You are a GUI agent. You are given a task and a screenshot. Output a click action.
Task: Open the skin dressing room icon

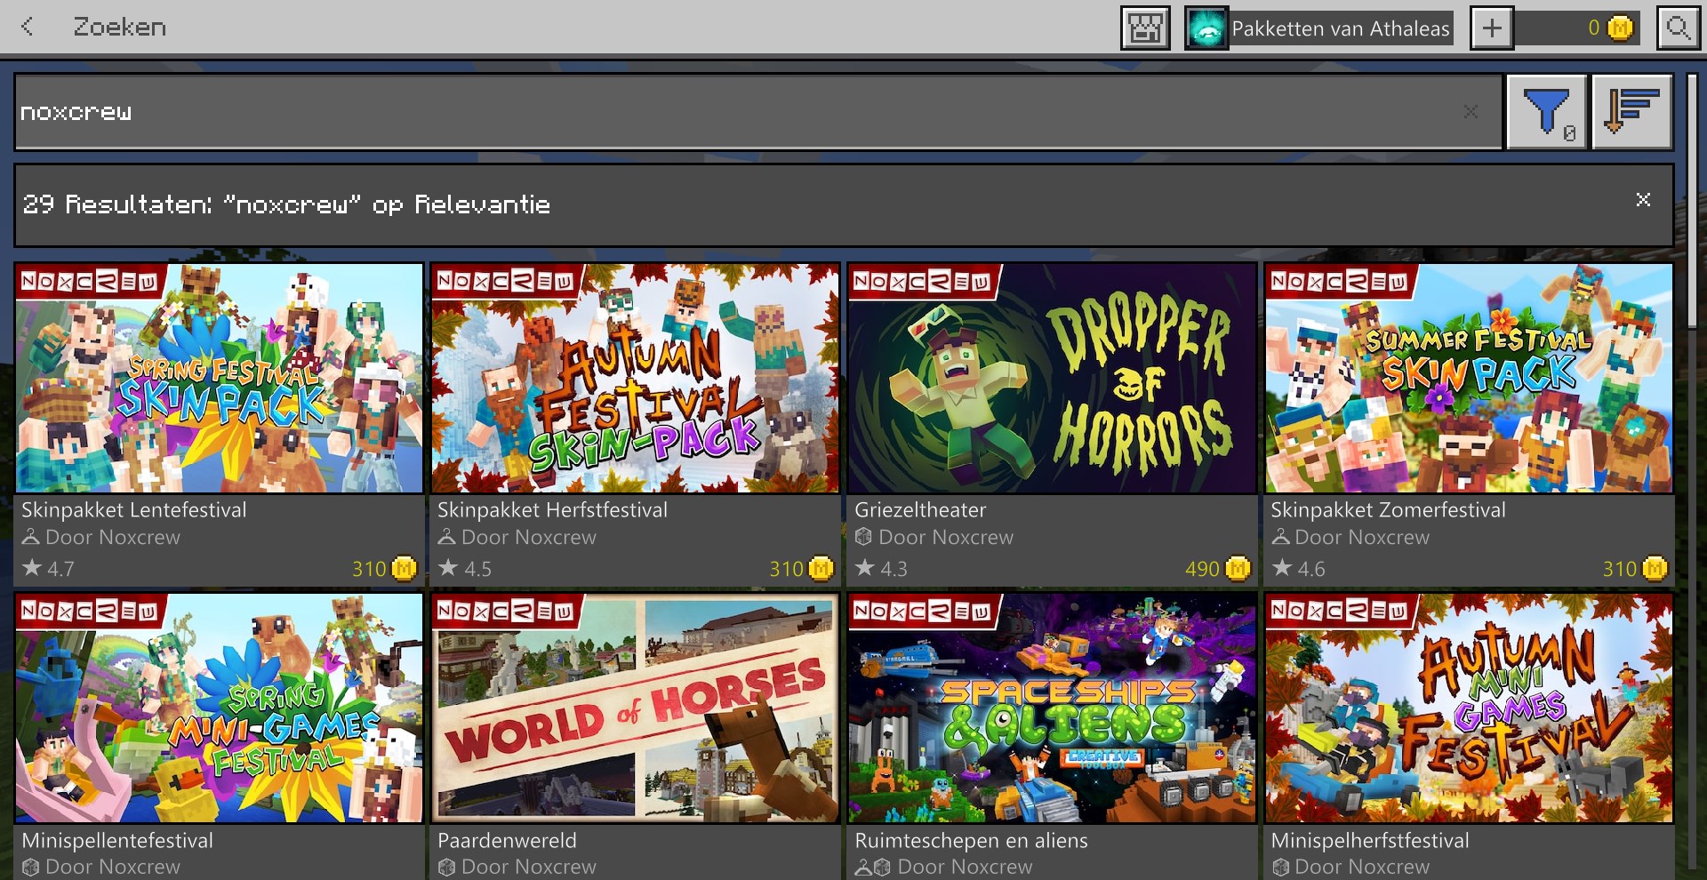pos(1145,28)
